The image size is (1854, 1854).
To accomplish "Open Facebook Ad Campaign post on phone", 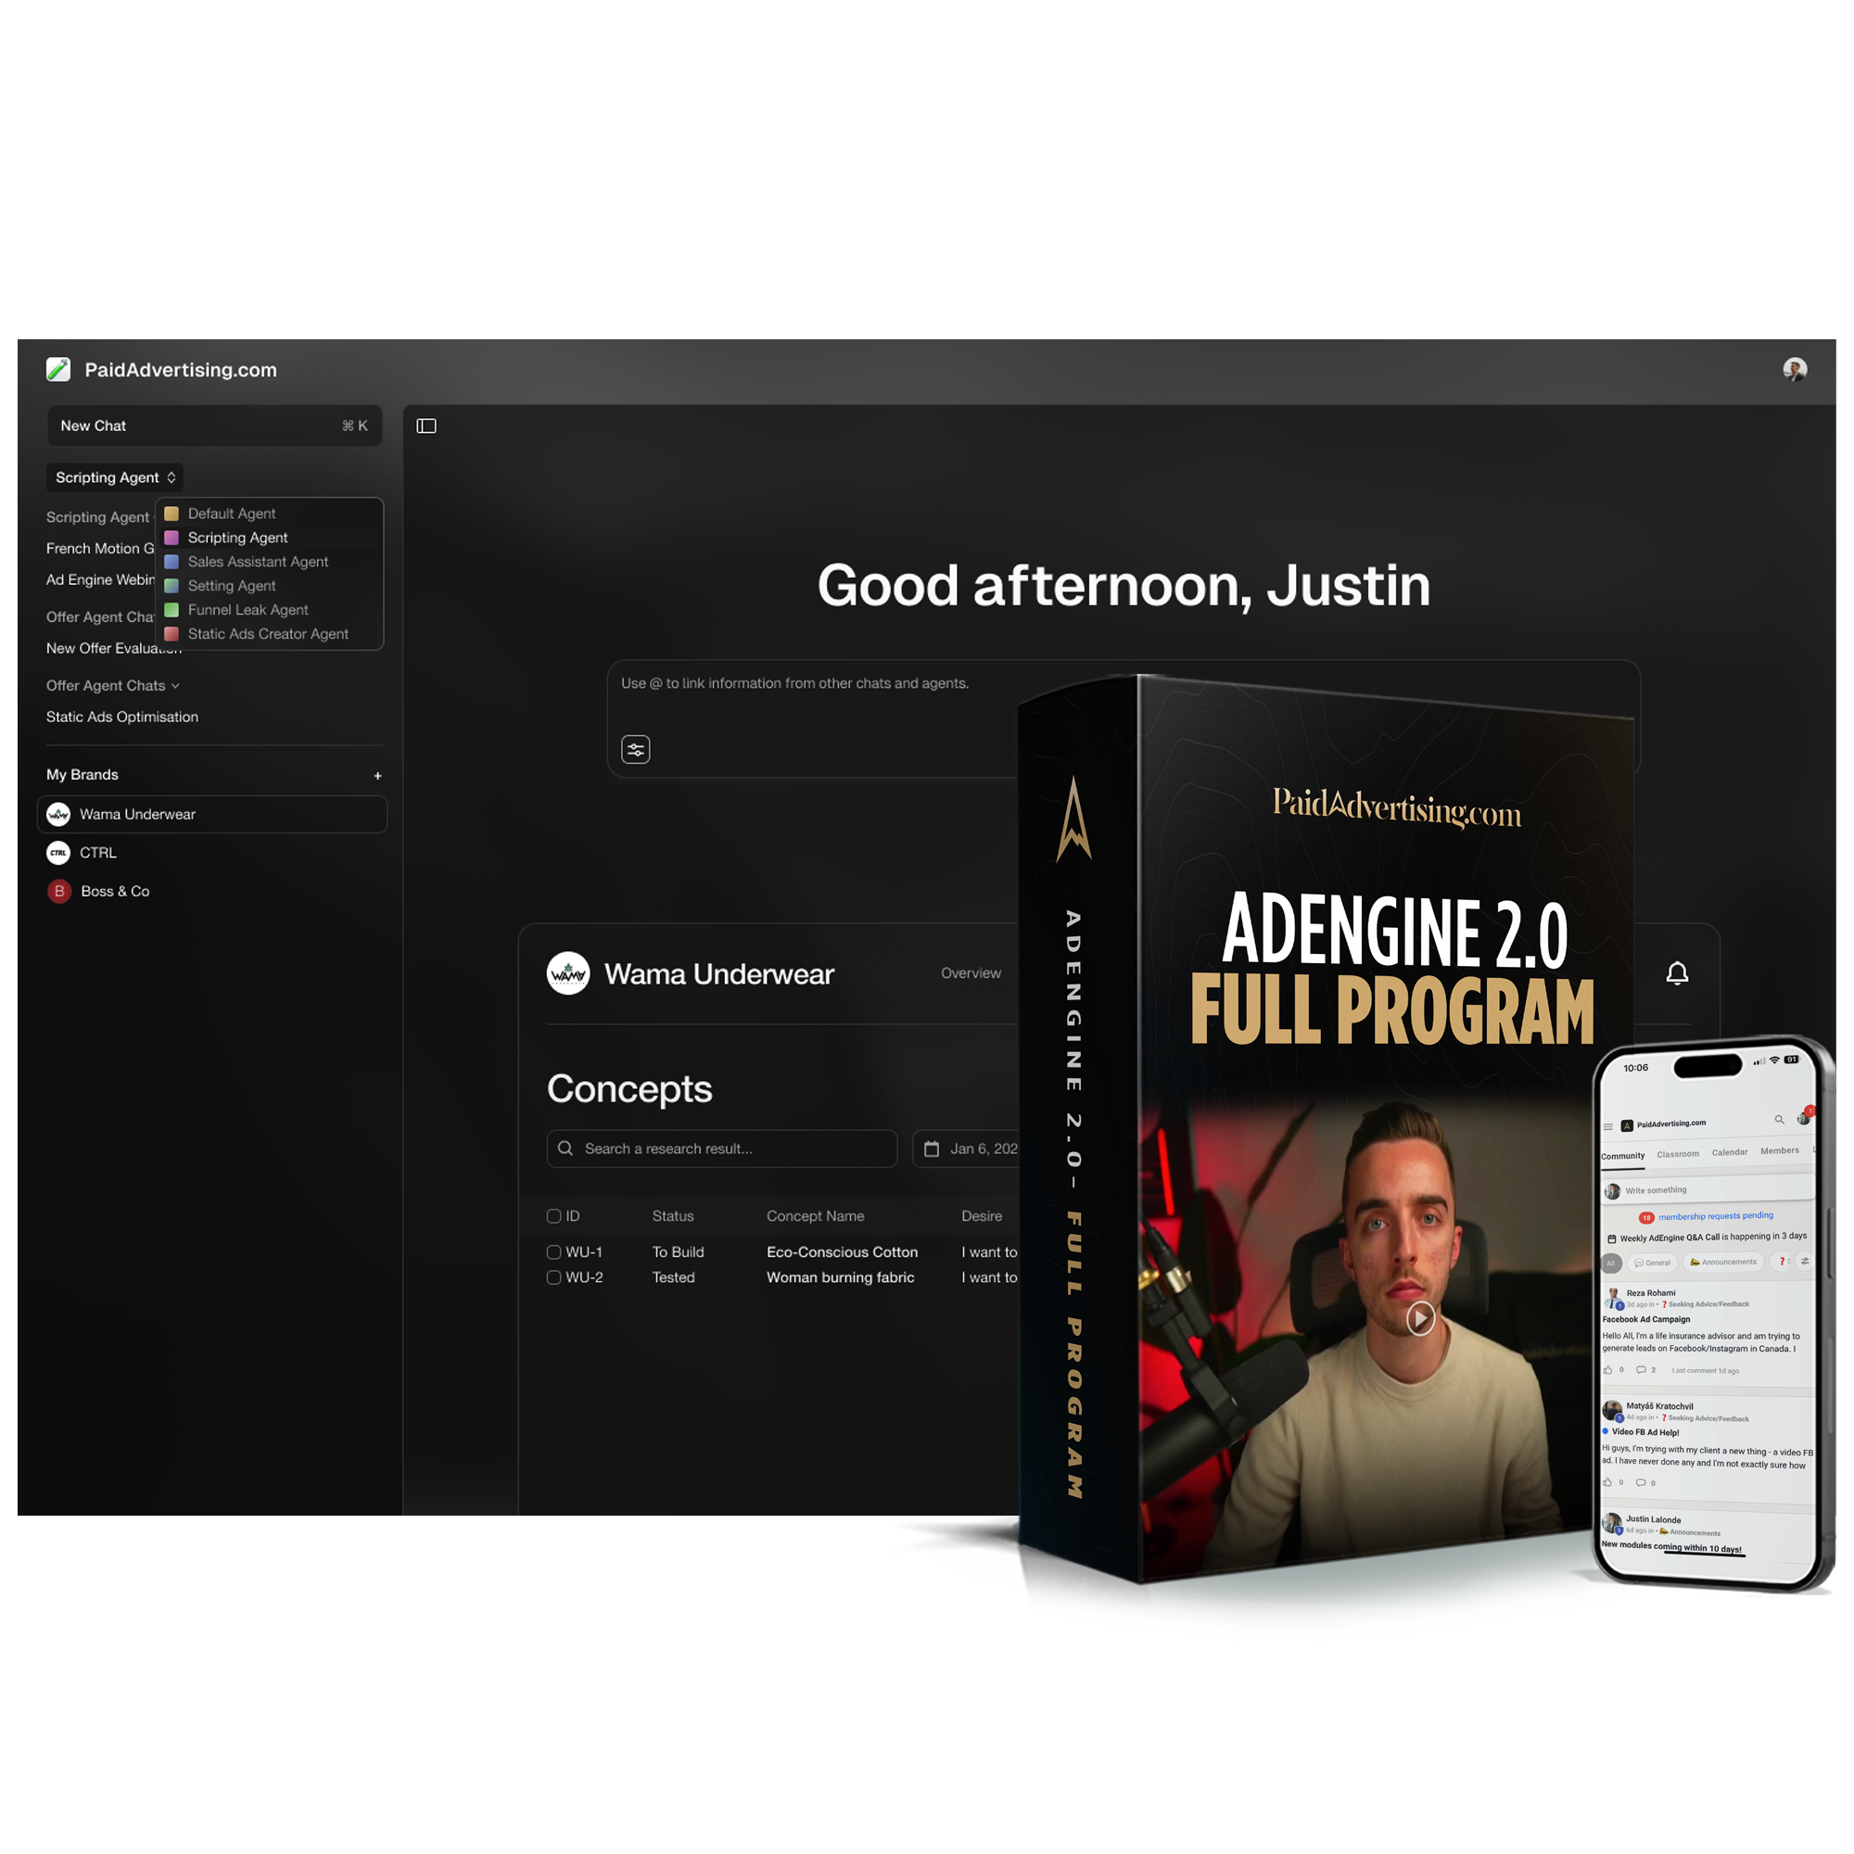I will 1645,1318.
